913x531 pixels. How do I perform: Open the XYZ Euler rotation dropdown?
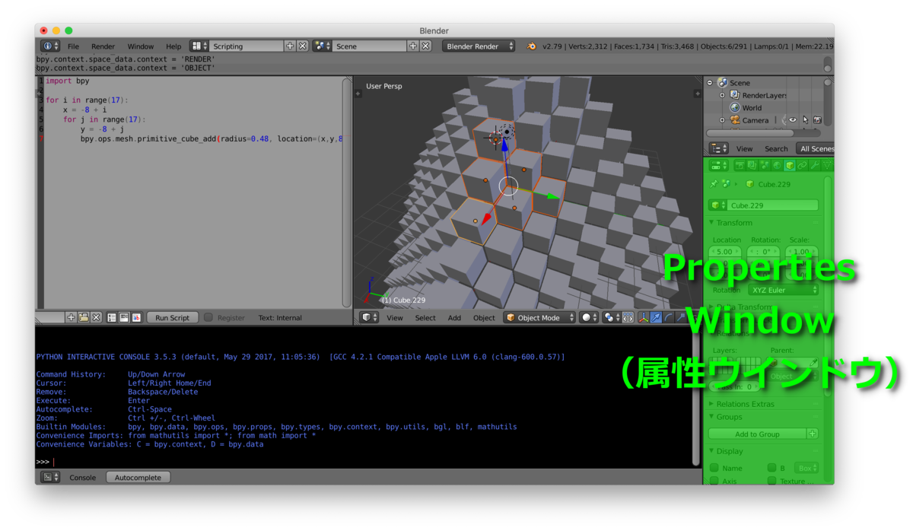pos(784,290)
